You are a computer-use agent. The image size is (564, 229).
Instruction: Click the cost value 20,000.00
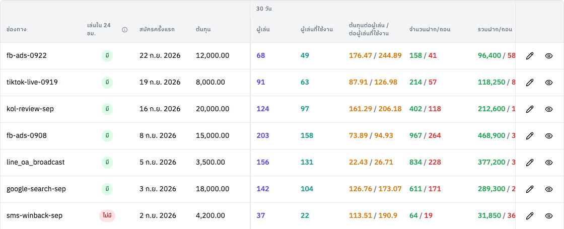tap(213, 109)
